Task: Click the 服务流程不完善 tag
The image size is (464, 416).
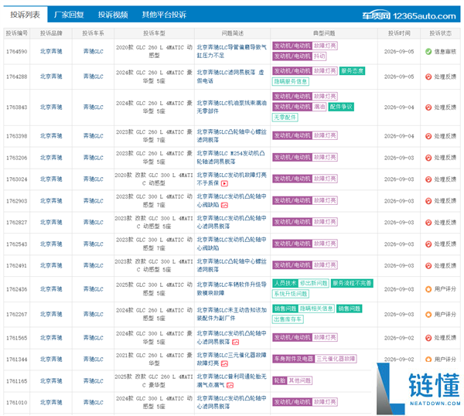Action: (x=352, y=283)
